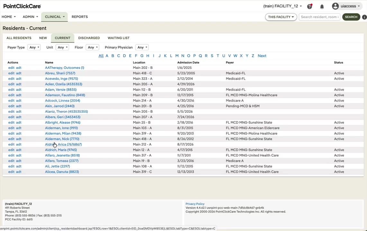Click the search resident input field
367x231 pixels.
(319, 17)
